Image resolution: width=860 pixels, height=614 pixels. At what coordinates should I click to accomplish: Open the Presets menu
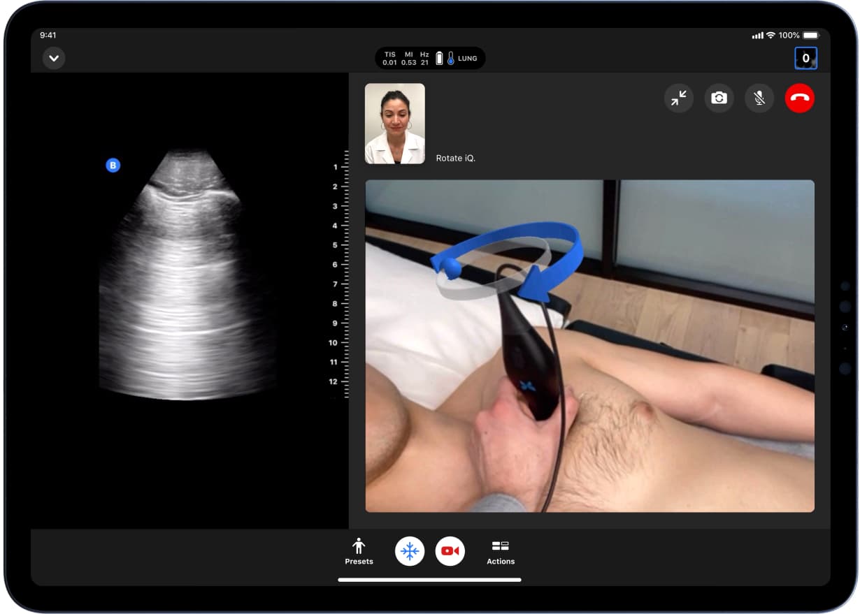click(359, 551)
